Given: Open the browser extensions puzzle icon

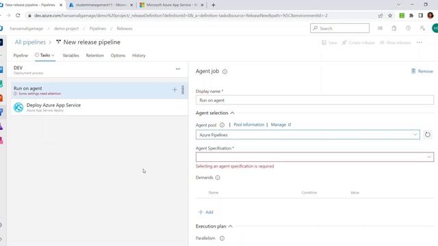Looking at the screenshot, I should (411, 16).
